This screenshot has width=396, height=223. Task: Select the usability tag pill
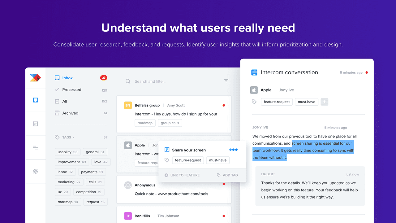pyautogui.click(x=67, y=152)
